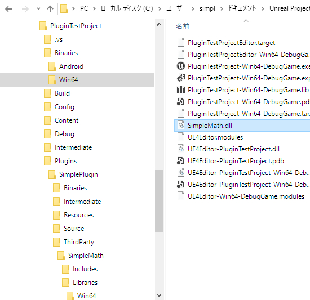Click pdb icon of PluginTestProject-Win64-DebugGame.pdb
This screenshot has height=300, width=310.
181,102
